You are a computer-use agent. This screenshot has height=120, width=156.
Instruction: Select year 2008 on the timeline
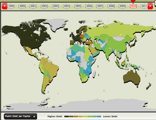coord(111,6)
